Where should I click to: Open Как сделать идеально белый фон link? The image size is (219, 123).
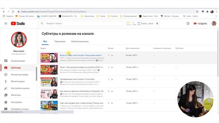pos(82,91)
